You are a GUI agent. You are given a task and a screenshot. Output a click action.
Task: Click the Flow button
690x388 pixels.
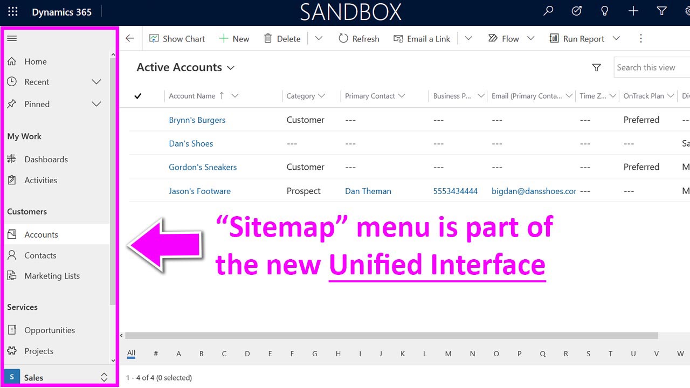pos(503,39)
